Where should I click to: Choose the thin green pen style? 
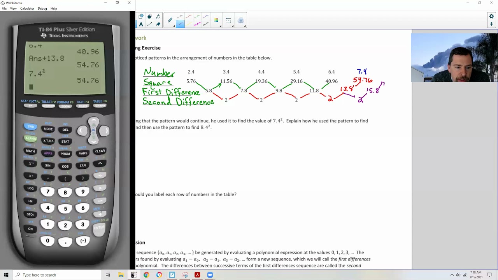coord(197,16)
